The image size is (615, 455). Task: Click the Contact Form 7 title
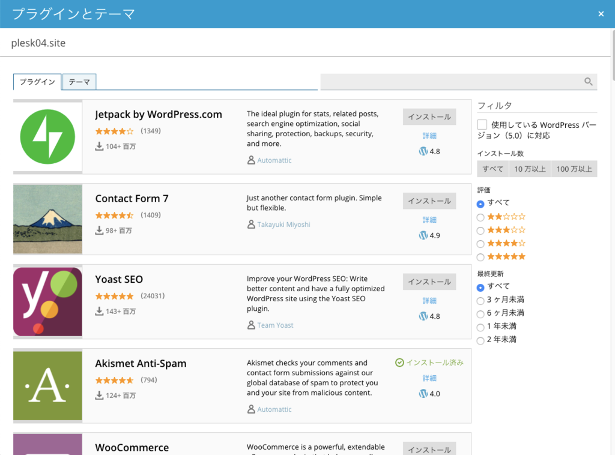[x=132, y=199]
